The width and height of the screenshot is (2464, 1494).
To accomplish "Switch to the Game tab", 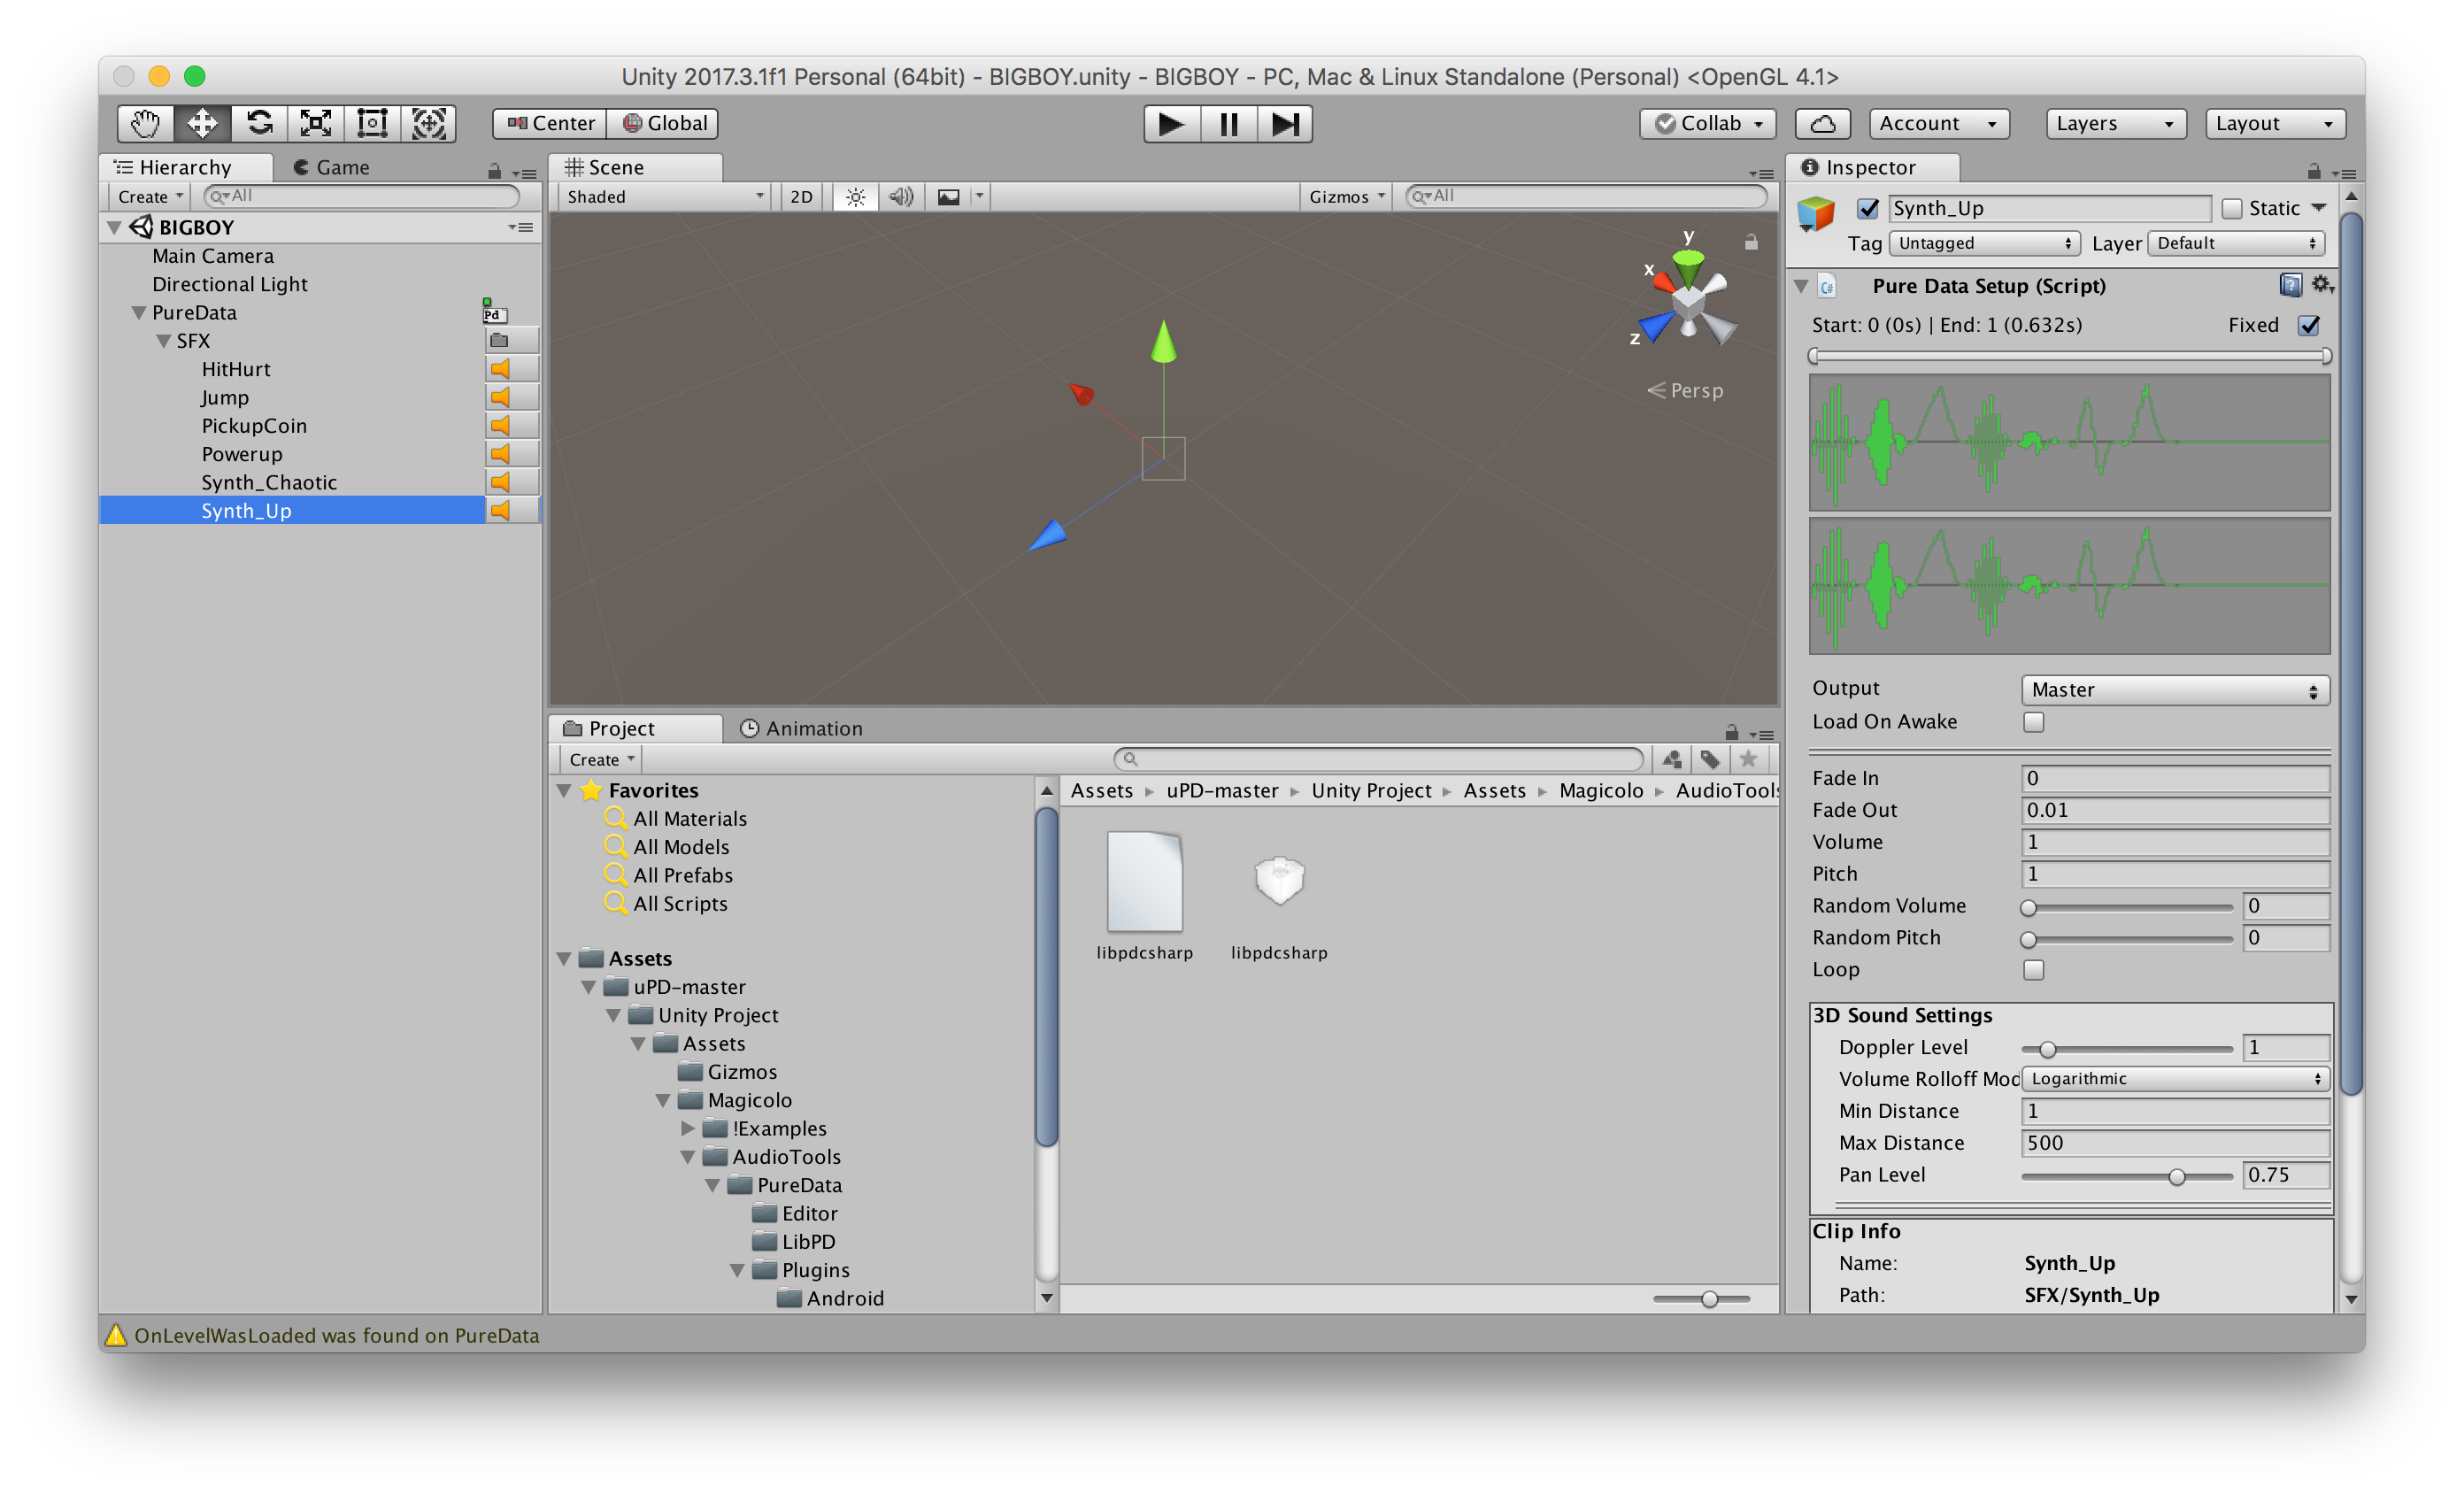I will pyautogui.click(x=331, y=167).
